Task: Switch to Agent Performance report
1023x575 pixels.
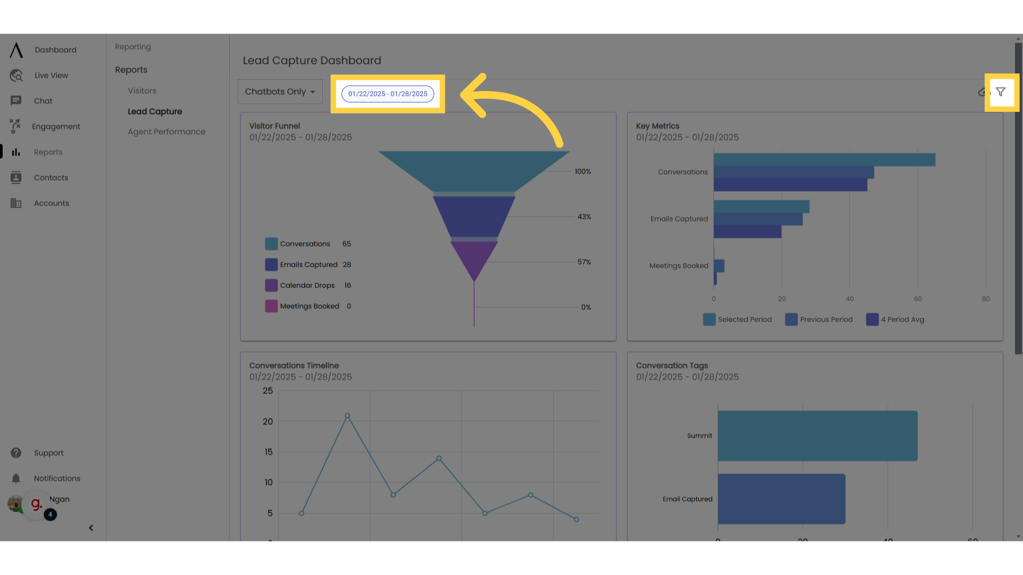Action: coord(167,132)
